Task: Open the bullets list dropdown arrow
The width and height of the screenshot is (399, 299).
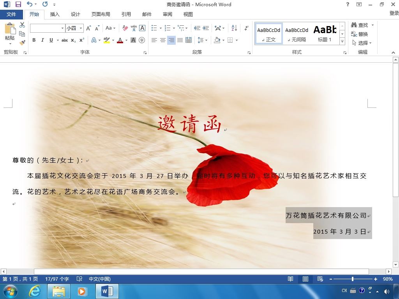Action: tap(161, 28)
